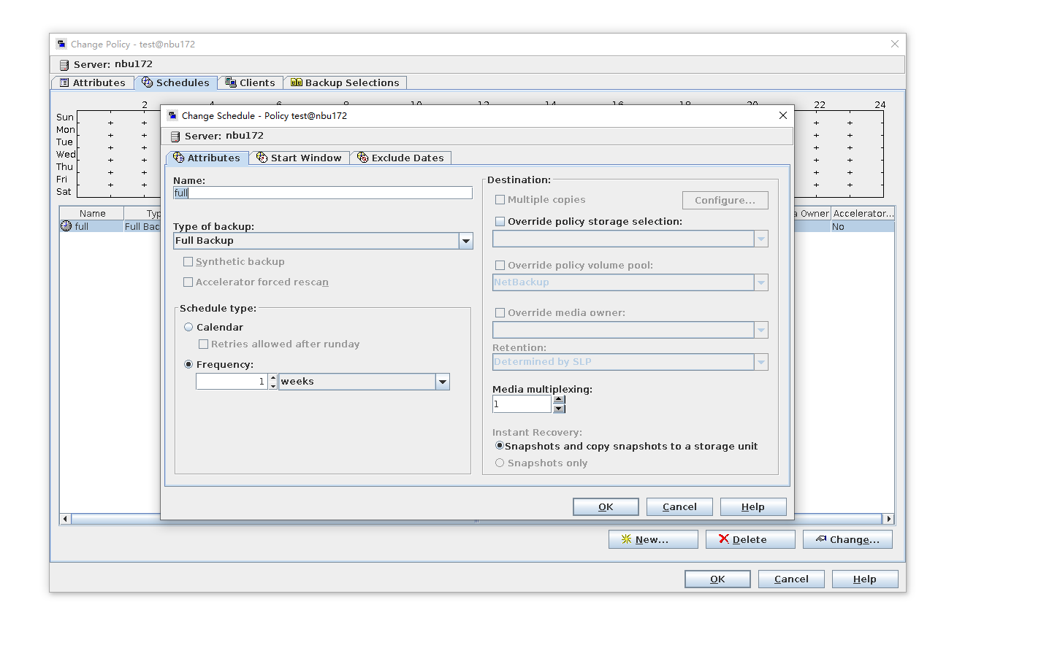Open policy storage selection dropdown
This screenshot has width=1060, height=667.
(x=761, y=239)
